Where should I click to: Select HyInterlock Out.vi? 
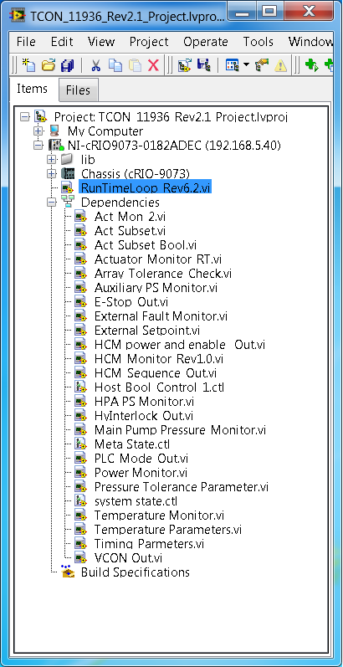[x=144, y=416]
